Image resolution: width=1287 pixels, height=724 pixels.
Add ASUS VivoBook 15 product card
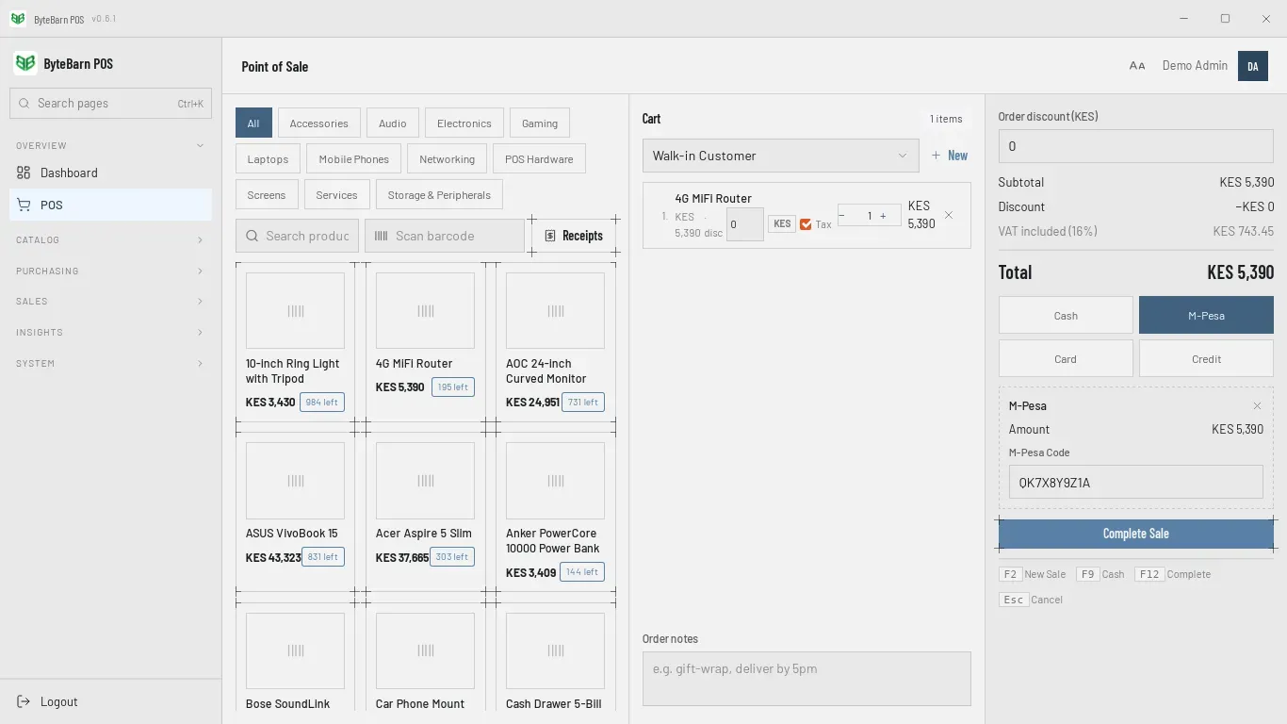(x=295, y=512)
